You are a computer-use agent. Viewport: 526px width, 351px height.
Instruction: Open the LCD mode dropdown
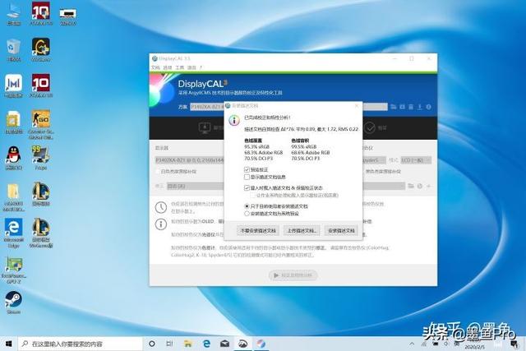click(416, 160)
